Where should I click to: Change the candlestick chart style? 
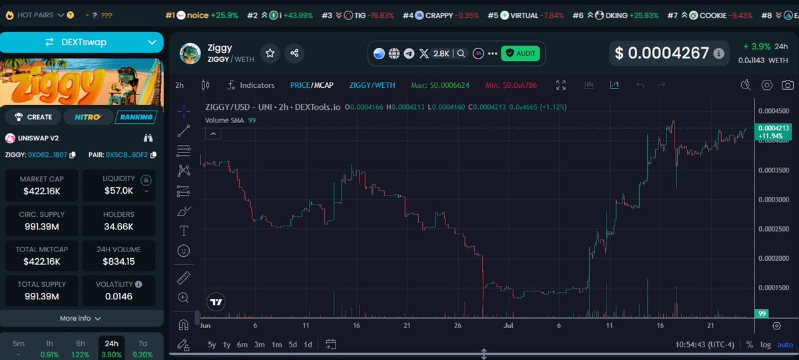(x=205, y=85)
